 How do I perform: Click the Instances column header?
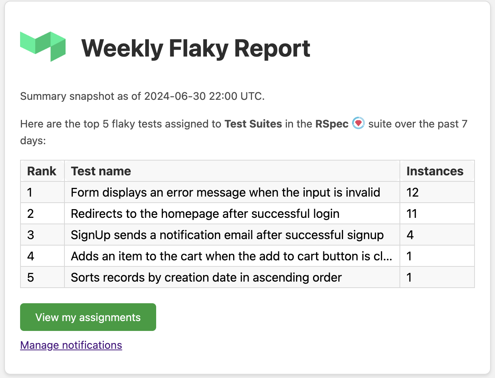[435, 171]
